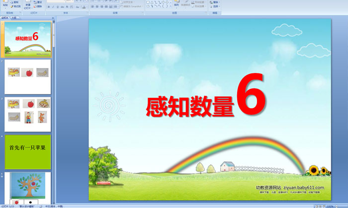The height and width of the screenshot is (208, 348).
Task: Toggle Bold formatting
Action: (49, 7)
